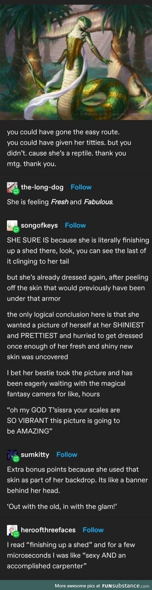Open songofkeys' avatar icon
The height and width of the screenshot is (590, 152).
[x=13, y=226]
